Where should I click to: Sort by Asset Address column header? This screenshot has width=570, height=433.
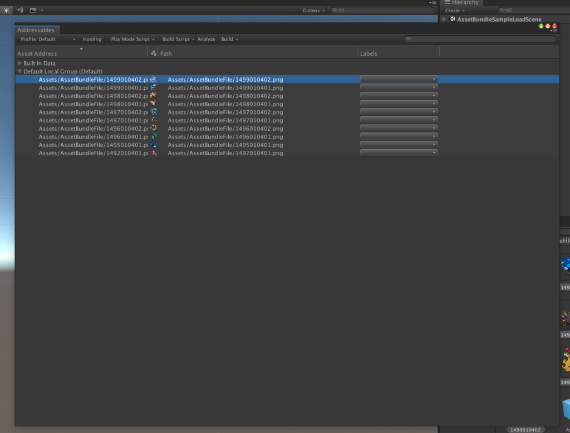(x=81, y=53)
